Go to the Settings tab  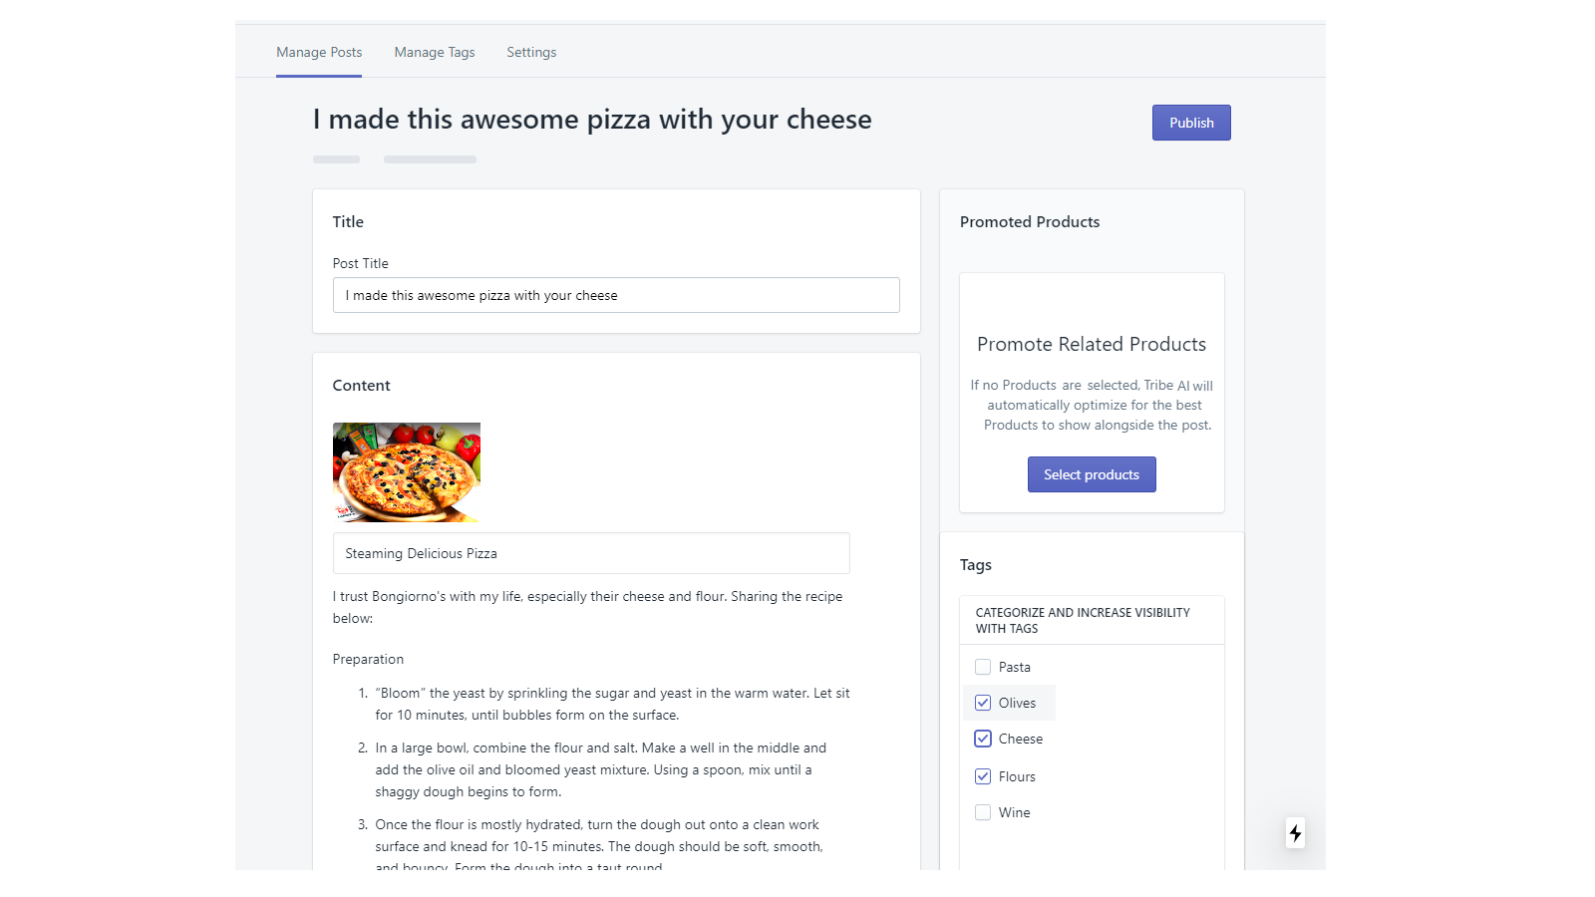point(531,52)
